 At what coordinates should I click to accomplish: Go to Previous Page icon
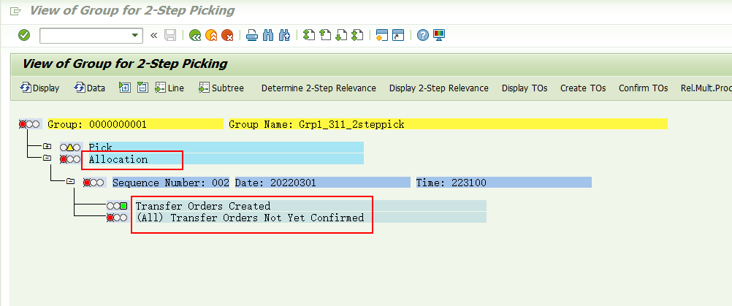click(325, 35)
